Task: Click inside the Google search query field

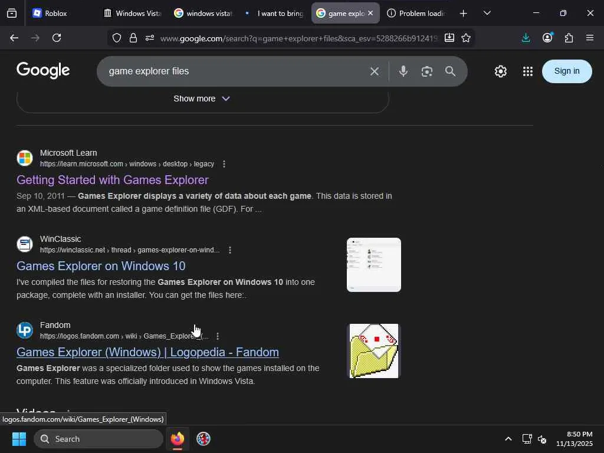Action: (231, 71)
